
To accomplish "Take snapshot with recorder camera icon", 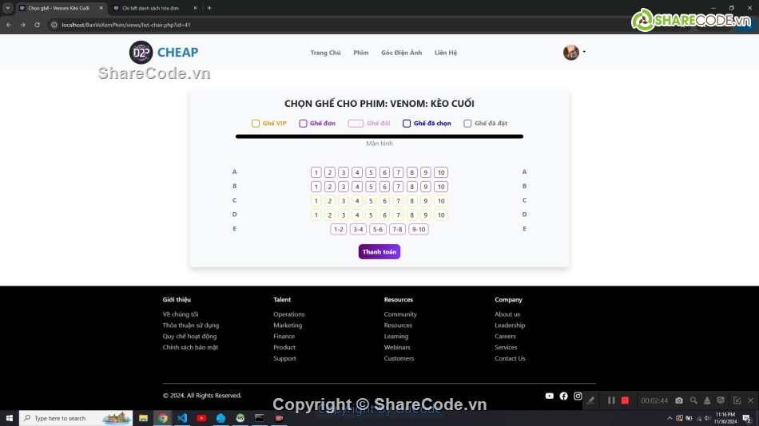I will tap(679, 400).
